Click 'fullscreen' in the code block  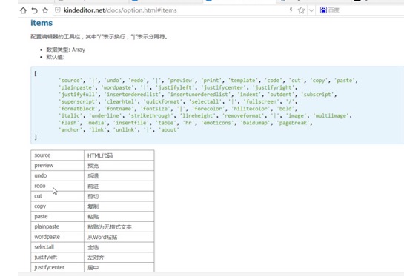coord(261,101)
